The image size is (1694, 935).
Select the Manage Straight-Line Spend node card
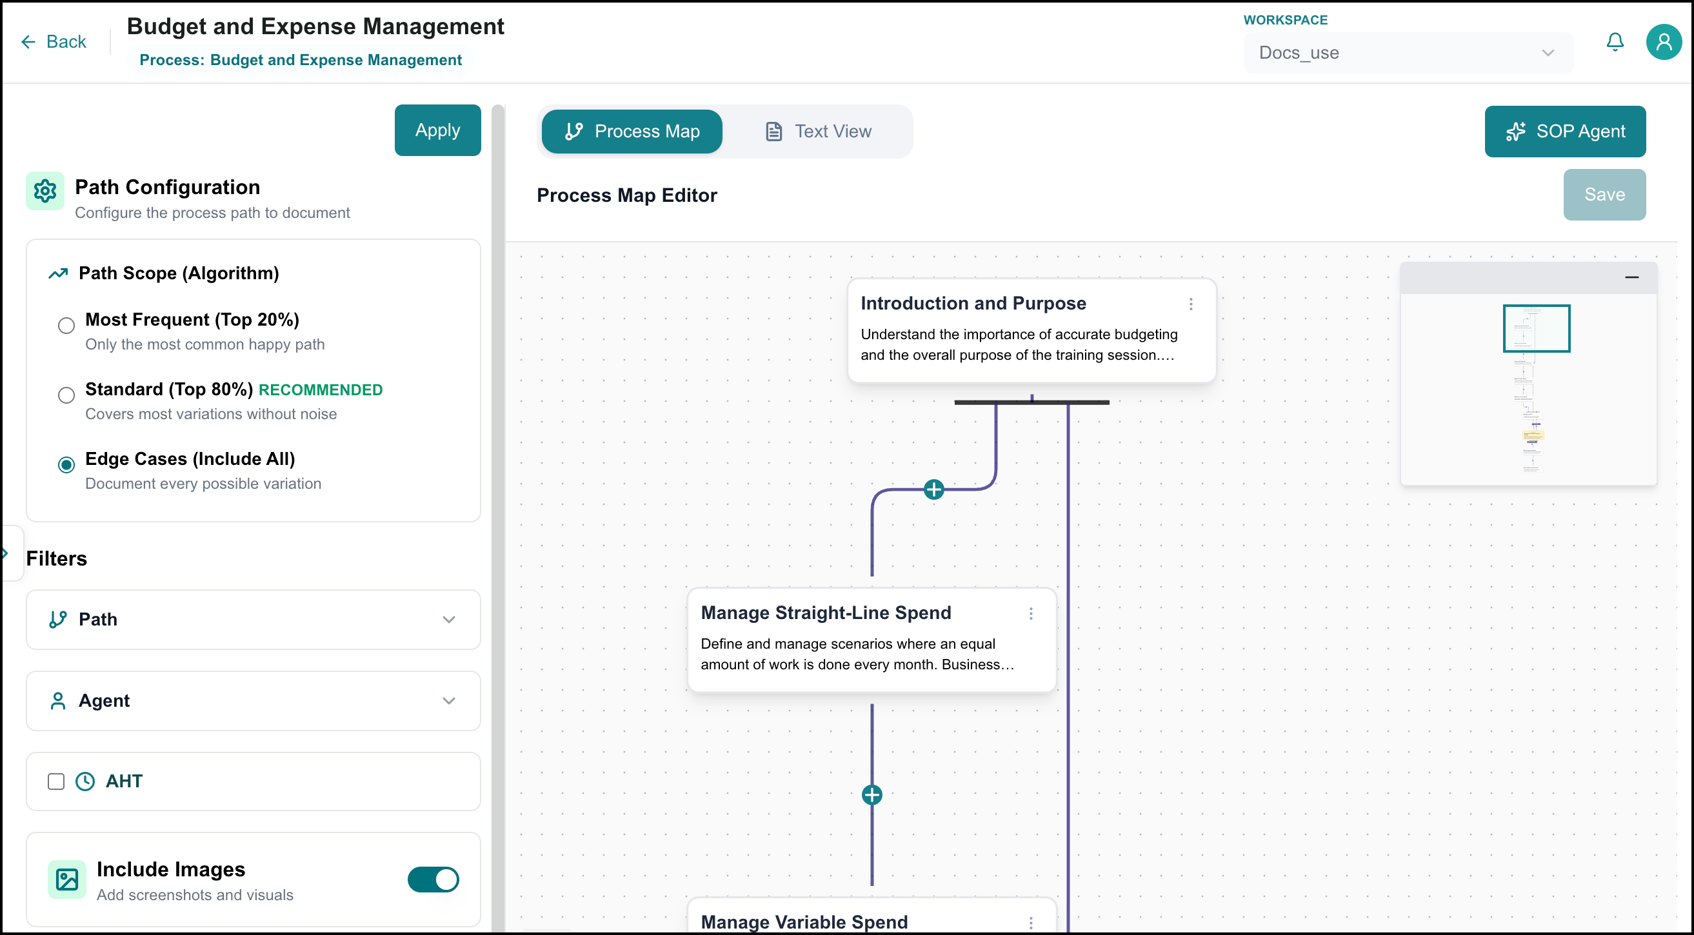tap(872, 640)
